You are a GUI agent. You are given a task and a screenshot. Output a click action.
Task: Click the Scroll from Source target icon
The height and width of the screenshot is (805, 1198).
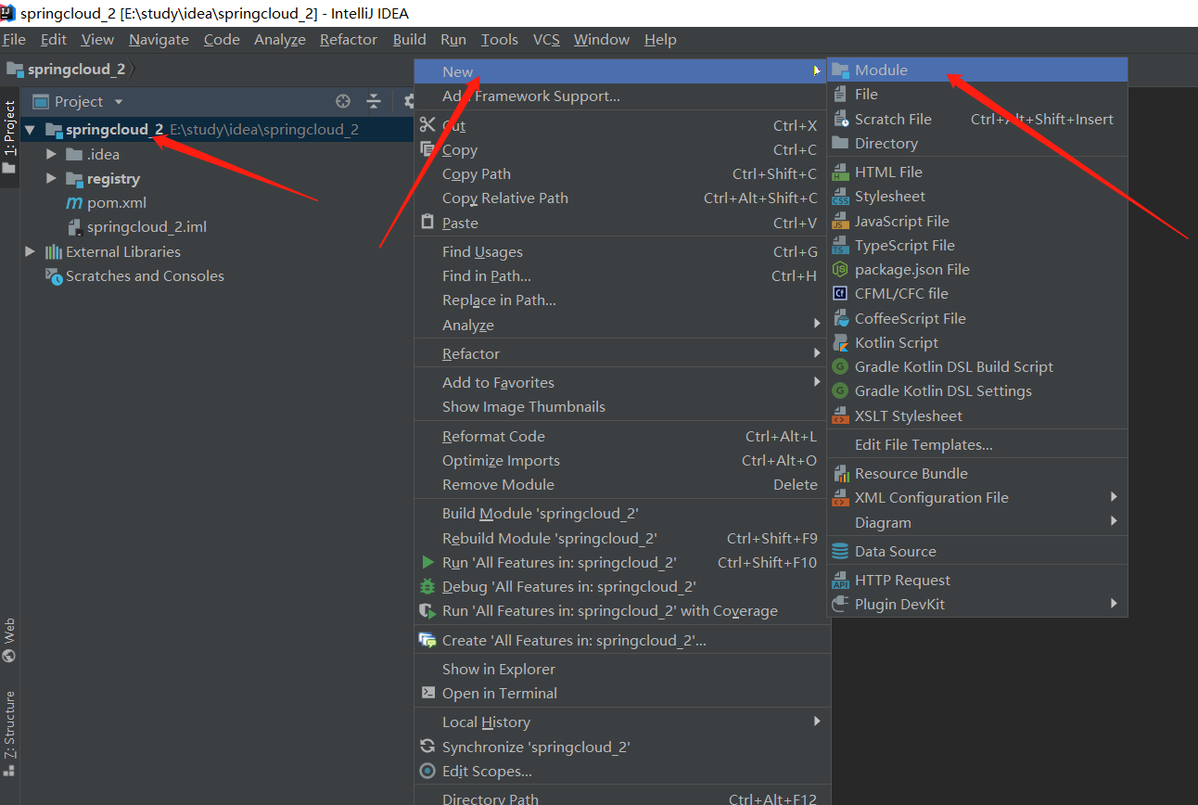(343, 101)
